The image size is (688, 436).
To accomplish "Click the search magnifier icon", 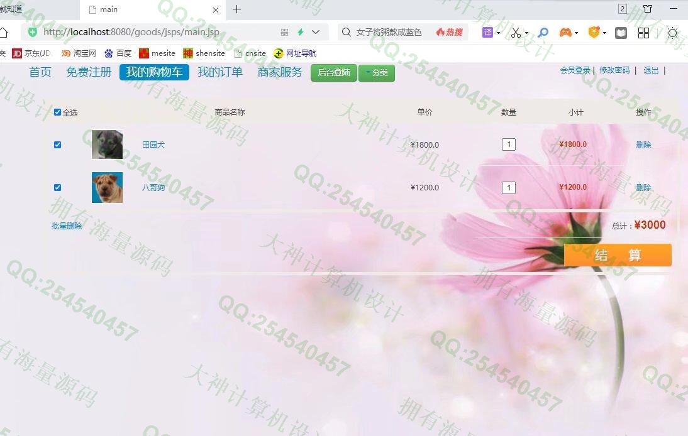I will coord(346,32).
